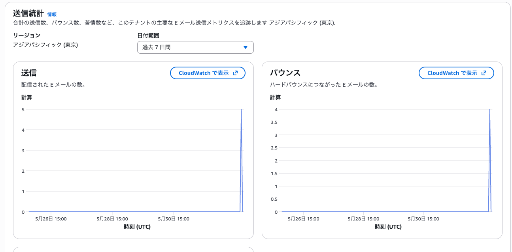This screenshot has height=252, width=512.
Task: Click the 送信統計 heading
Action: tap(28, 13)
